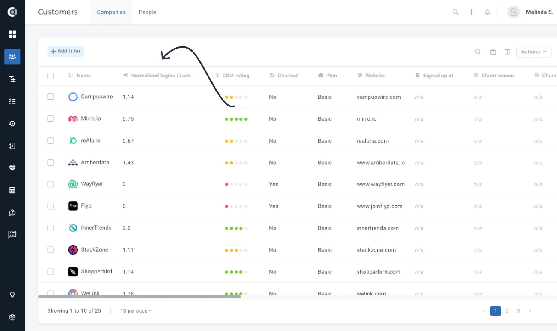Check the Mirro.io row checkbox
The height and width of the screenshot is (331, 557).
tap(51, 118)
